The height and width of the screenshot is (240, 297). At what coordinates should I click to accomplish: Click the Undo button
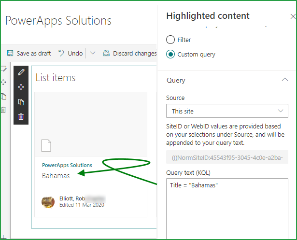click(71, 53)
